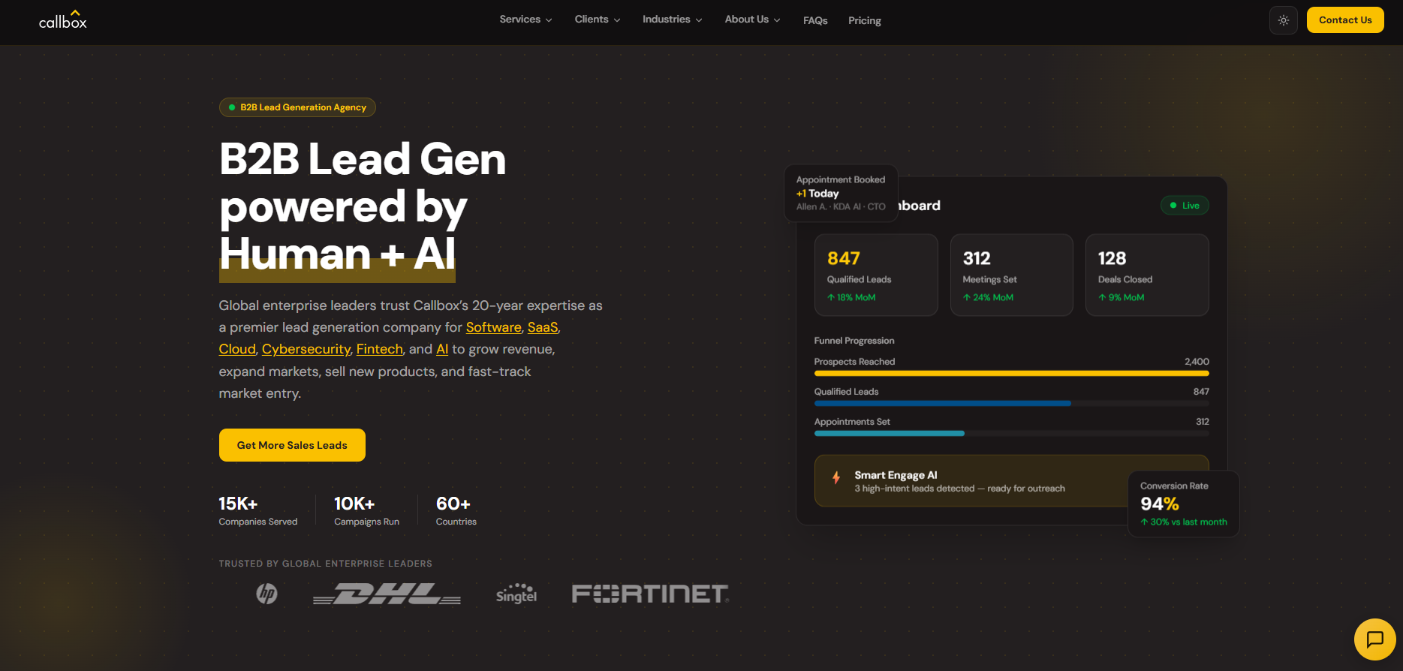Follow the SaaS link

coord(543,327)
